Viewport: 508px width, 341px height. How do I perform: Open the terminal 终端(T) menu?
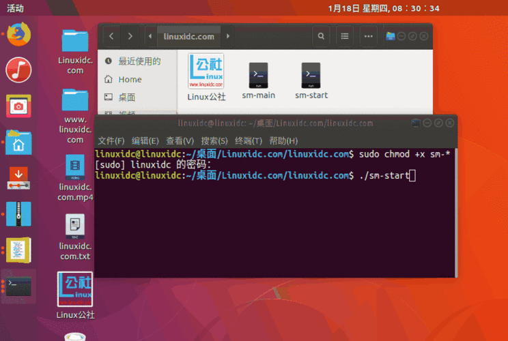[249, 140]
